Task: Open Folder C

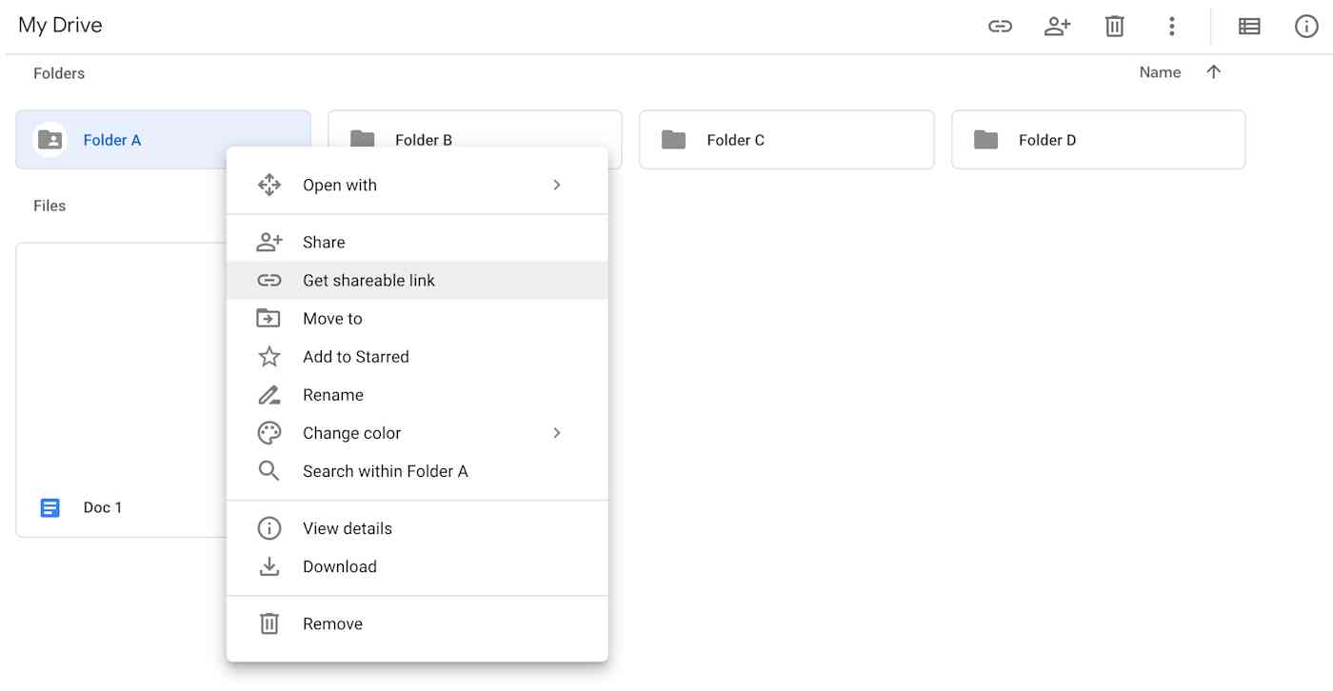Action: (786, 140)
